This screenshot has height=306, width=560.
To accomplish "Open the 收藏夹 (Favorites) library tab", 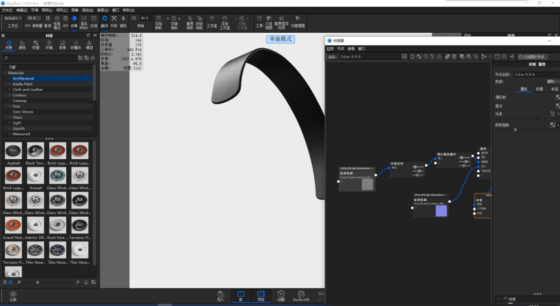I will coord(76,45).
